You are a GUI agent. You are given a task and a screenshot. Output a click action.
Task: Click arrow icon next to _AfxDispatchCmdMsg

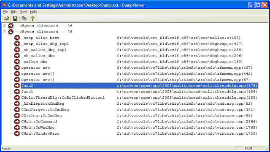[x=17, y=103]
